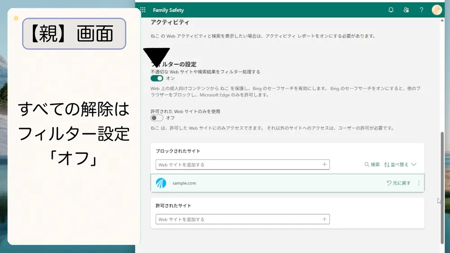Open 並べ替え sort dropdown
The height and width of the screenshot is (253, 450).
400,164
